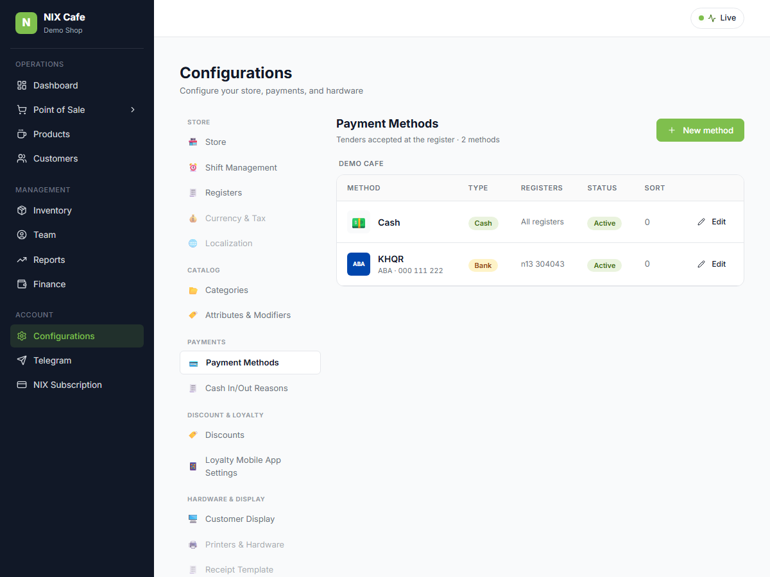770x577 pixels.
Task: Click 'n13 304043' register cell
Action: coord(543,264)
